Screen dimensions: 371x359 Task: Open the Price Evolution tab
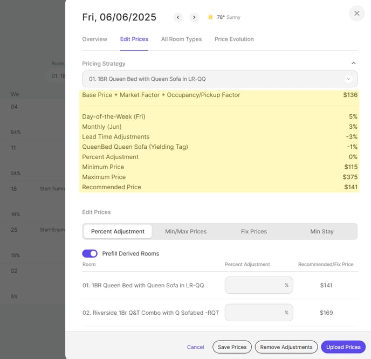[x=234, y=39]
